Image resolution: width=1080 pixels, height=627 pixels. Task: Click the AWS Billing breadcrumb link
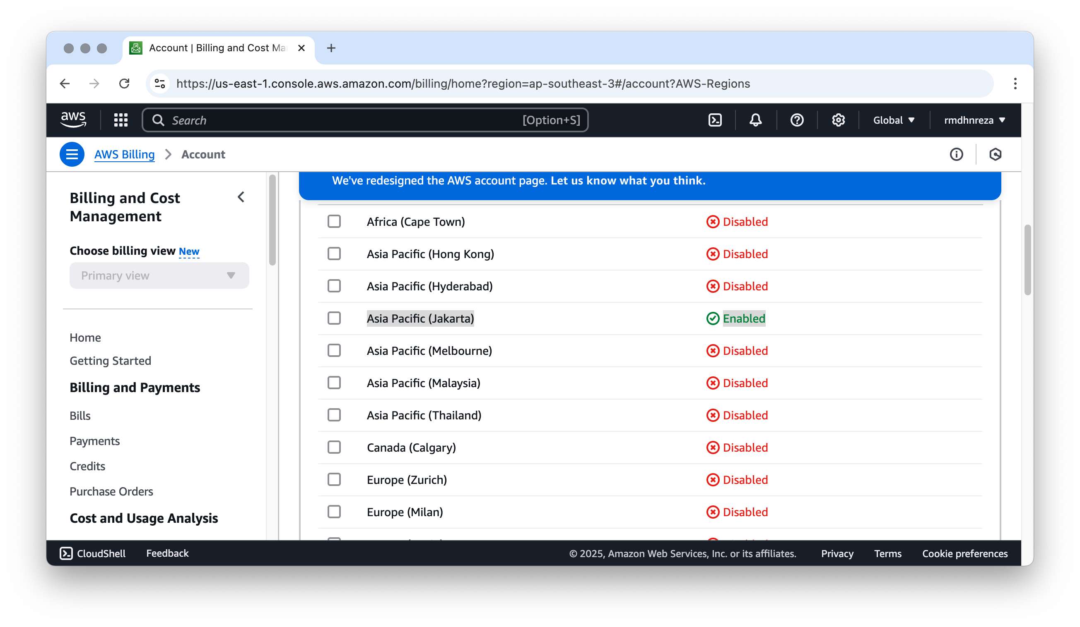[124, 155]
